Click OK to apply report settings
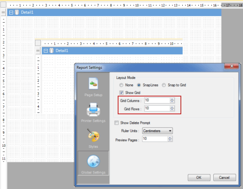 [x=199, y=177]
